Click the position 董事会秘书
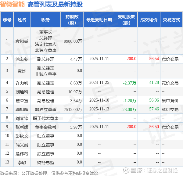 pyautogui.click(x=46, y=127)
